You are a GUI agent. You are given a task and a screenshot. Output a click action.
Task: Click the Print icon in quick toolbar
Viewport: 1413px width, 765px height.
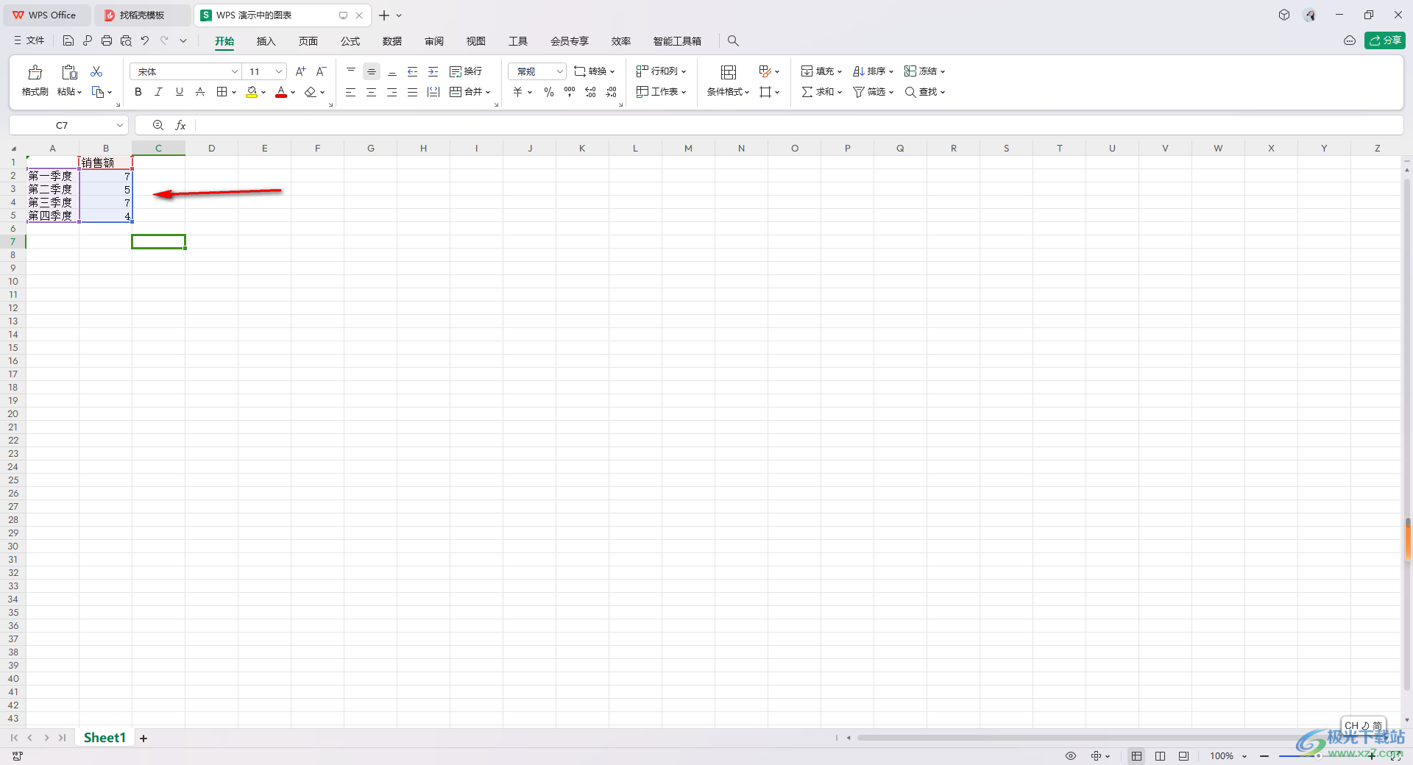click(107, 40)
